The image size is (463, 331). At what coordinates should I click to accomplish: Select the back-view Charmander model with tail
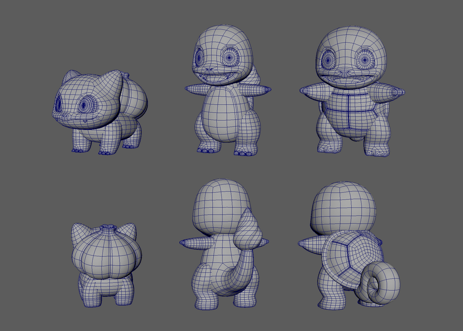point(224,244)
